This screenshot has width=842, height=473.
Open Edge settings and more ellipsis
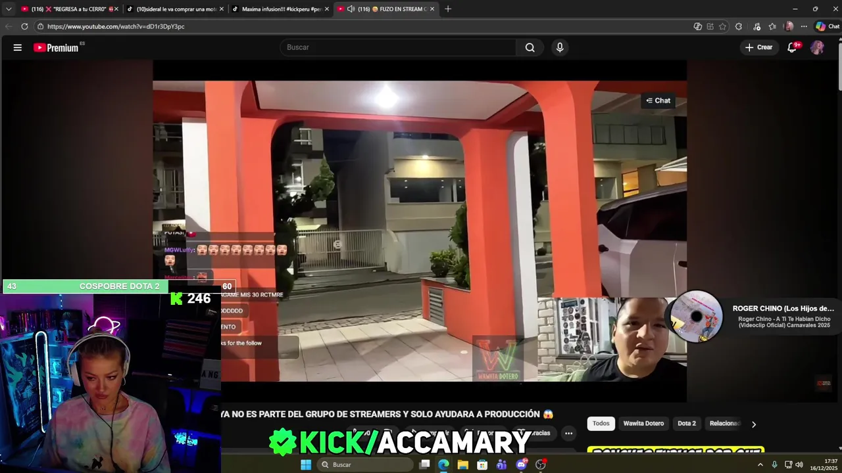click(x=804, y=26)
